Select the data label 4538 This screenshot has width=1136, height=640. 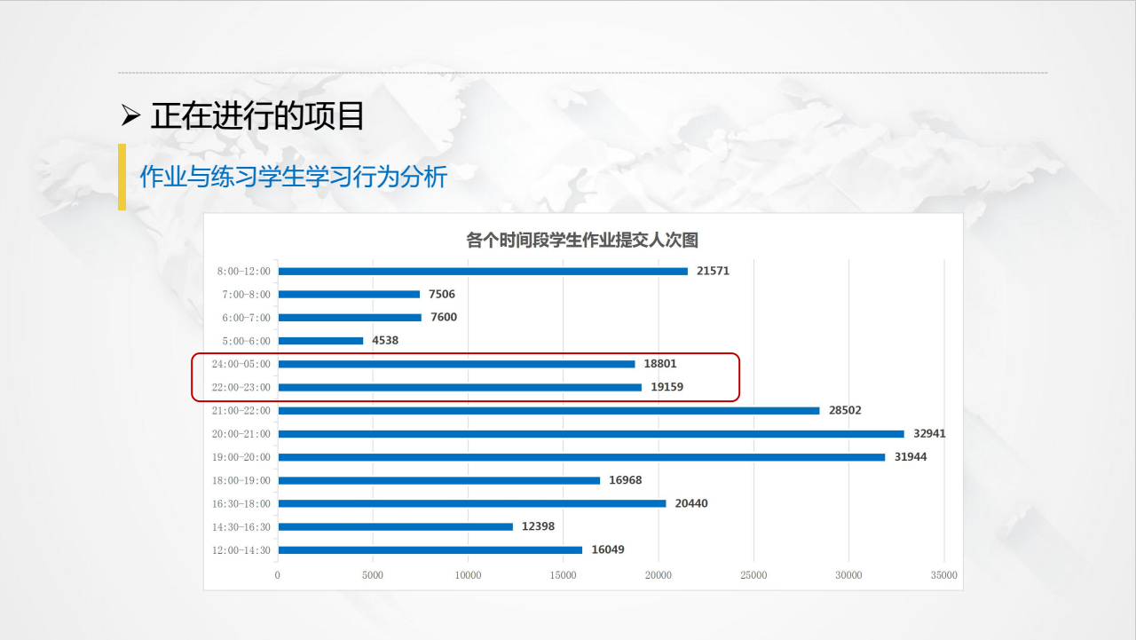pos(386,341)
